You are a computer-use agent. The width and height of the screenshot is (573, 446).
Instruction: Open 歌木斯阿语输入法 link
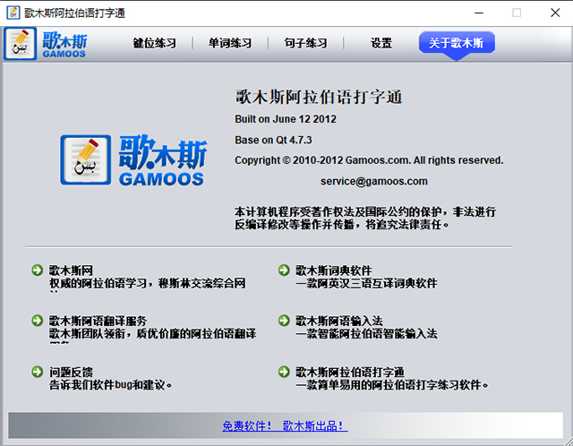339,321
